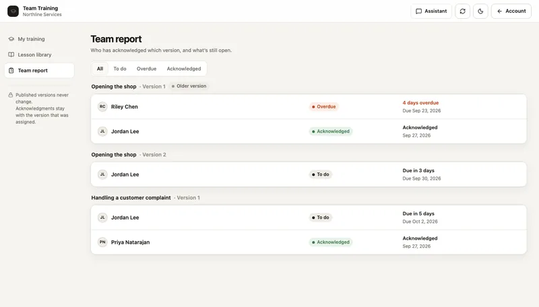
Task: Click the Riley Chen name
Action: point(125,107)
